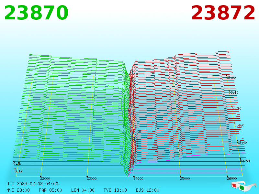Click the NYC 23:00 time
The height and width of the screenshot is (194, 259).
18,190
